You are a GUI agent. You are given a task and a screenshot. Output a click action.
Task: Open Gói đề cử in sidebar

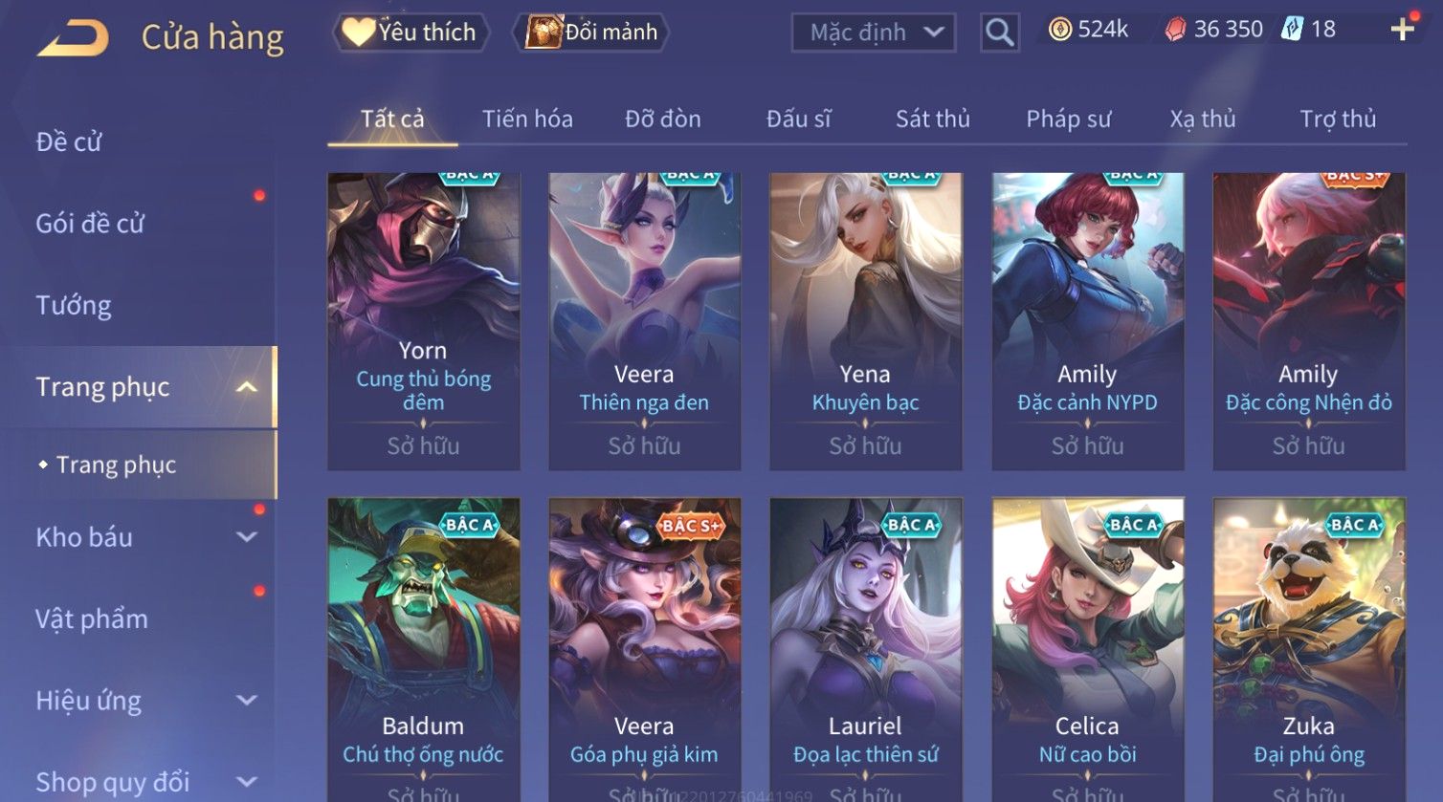tap(90, 224)
